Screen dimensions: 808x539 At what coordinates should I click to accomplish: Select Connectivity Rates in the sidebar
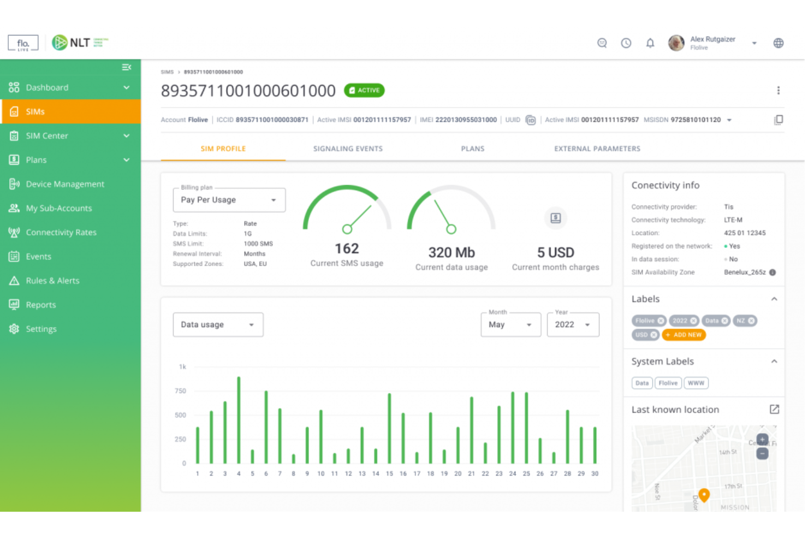click(61, 232)
